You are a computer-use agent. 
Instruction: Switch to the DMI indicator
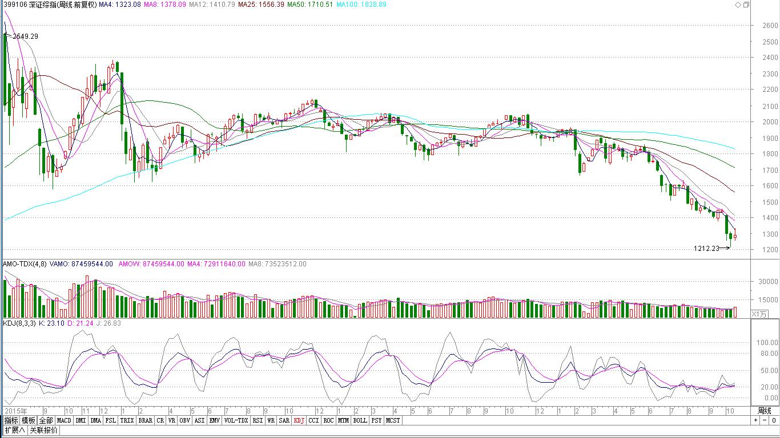pyautogui.click(x=81, y=420)
